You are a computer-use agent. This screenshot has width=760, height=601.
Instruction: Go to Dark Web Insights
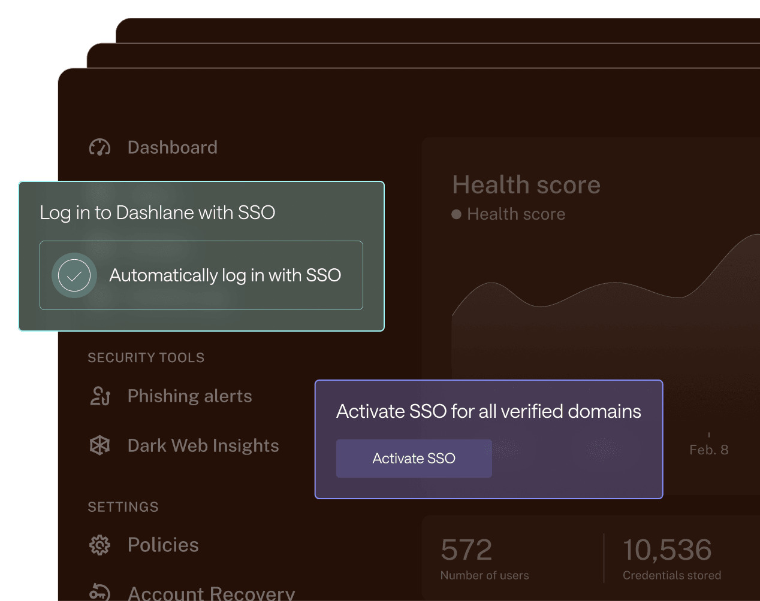tap(203, 445)
